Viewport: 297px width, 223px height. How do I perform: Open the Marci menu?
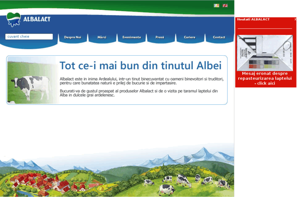(x=102, y=37)
